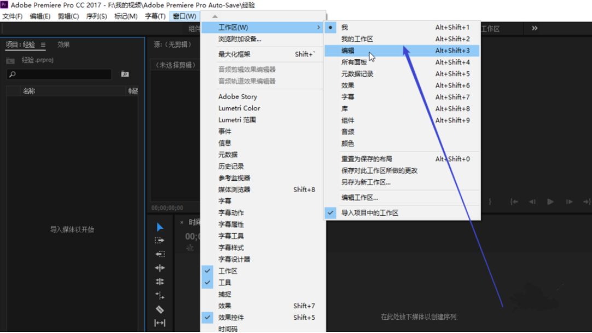Select the Track Select Backward tool

[x=159, y=254]
